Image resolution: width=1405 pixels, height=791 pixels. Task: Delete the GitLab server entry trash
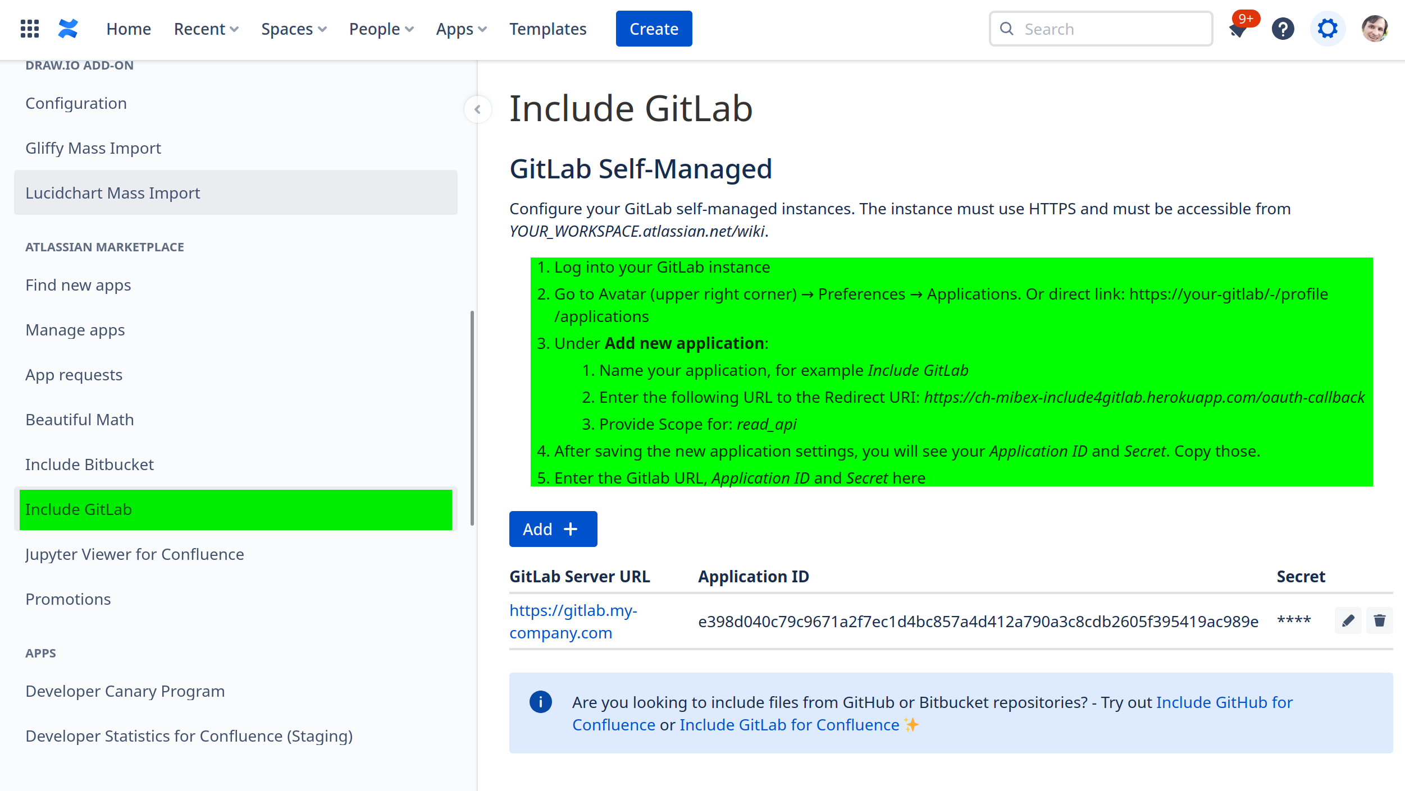1379,620
